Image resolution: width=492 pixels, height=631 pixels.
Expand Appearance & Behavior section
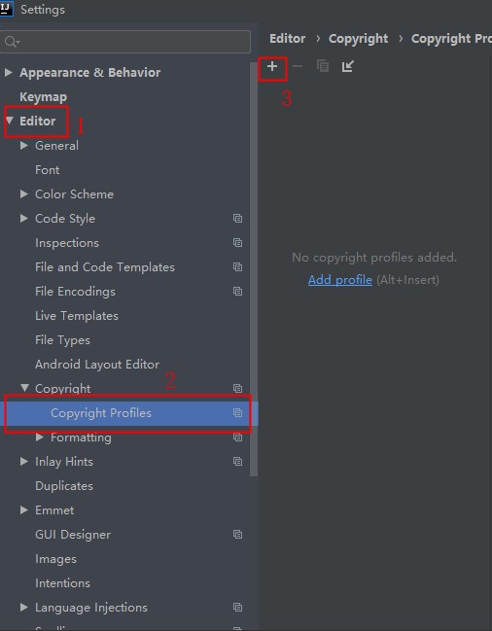(8, 73)
